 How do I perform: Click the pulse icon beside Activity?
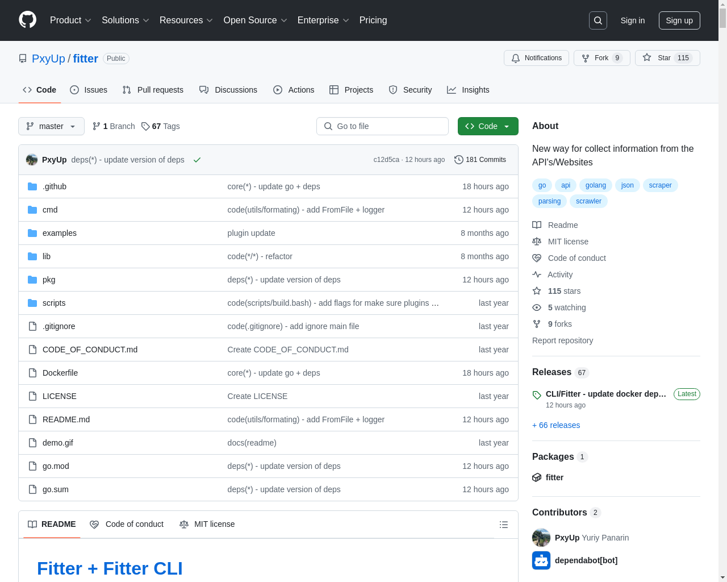(x=537, y=275)
